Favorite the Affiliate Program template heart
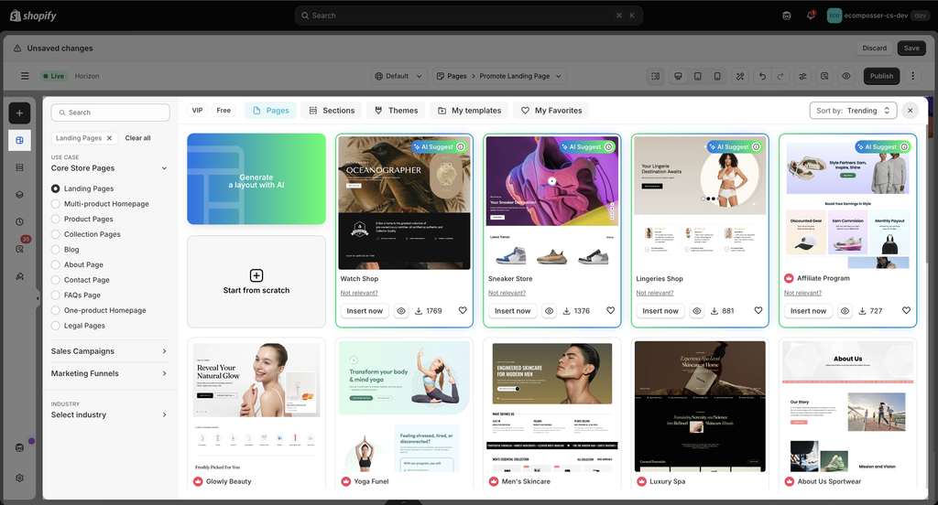Viewport: 938px width, 505px height. (x=906, y=310)
